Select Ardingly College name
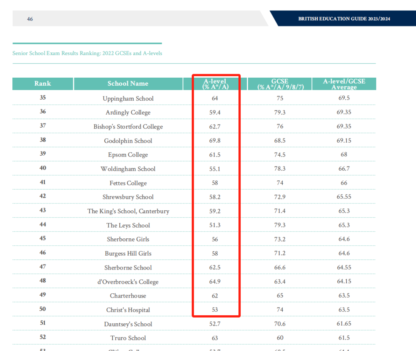This screenshot has height=351, width=416. (x=128, y=113)
